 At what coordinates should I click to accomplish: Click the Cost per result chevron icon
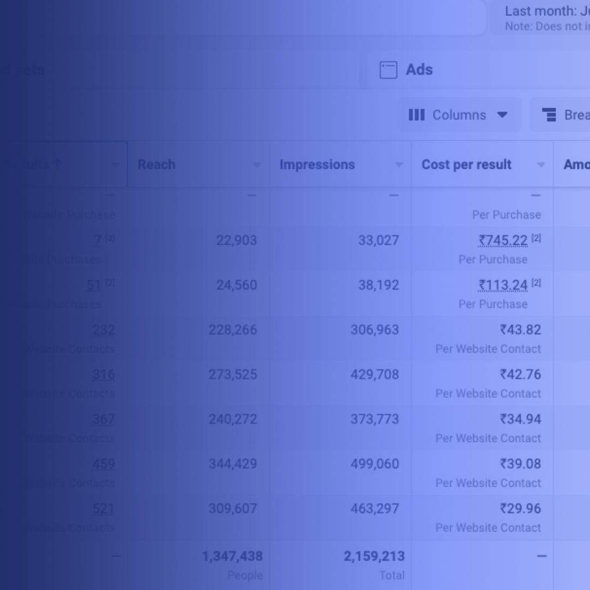coord(541,164)
